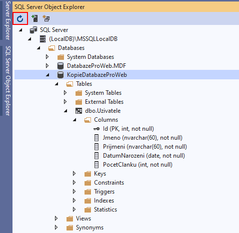Viewport: 239px width, 233px height.
Task: Select the System Databases label
Action: [x=90, y=57]
